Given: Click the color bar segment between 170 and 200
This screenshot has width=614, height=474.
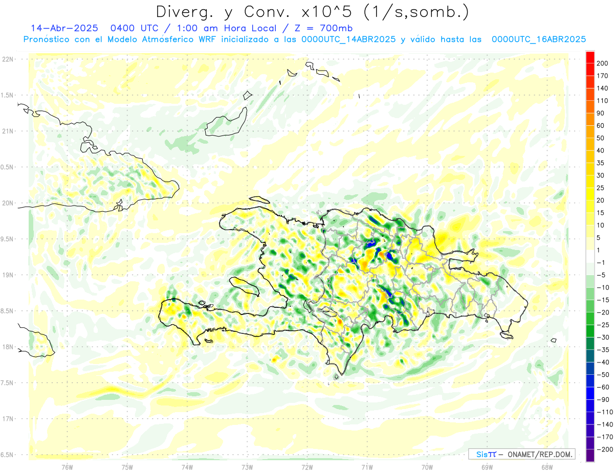Looking at the screenshot, I should click(590, 70).
